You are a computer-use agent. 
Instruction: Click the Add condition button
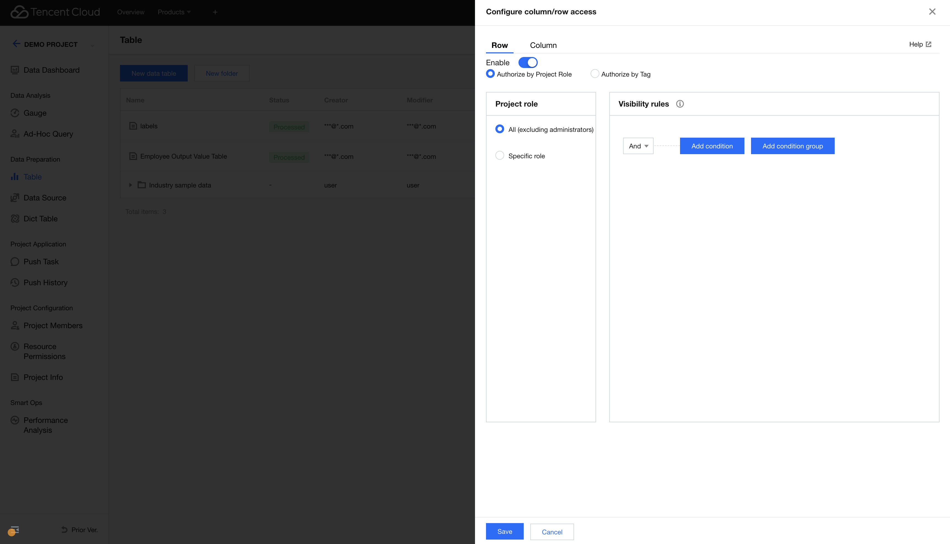[712, 146]
